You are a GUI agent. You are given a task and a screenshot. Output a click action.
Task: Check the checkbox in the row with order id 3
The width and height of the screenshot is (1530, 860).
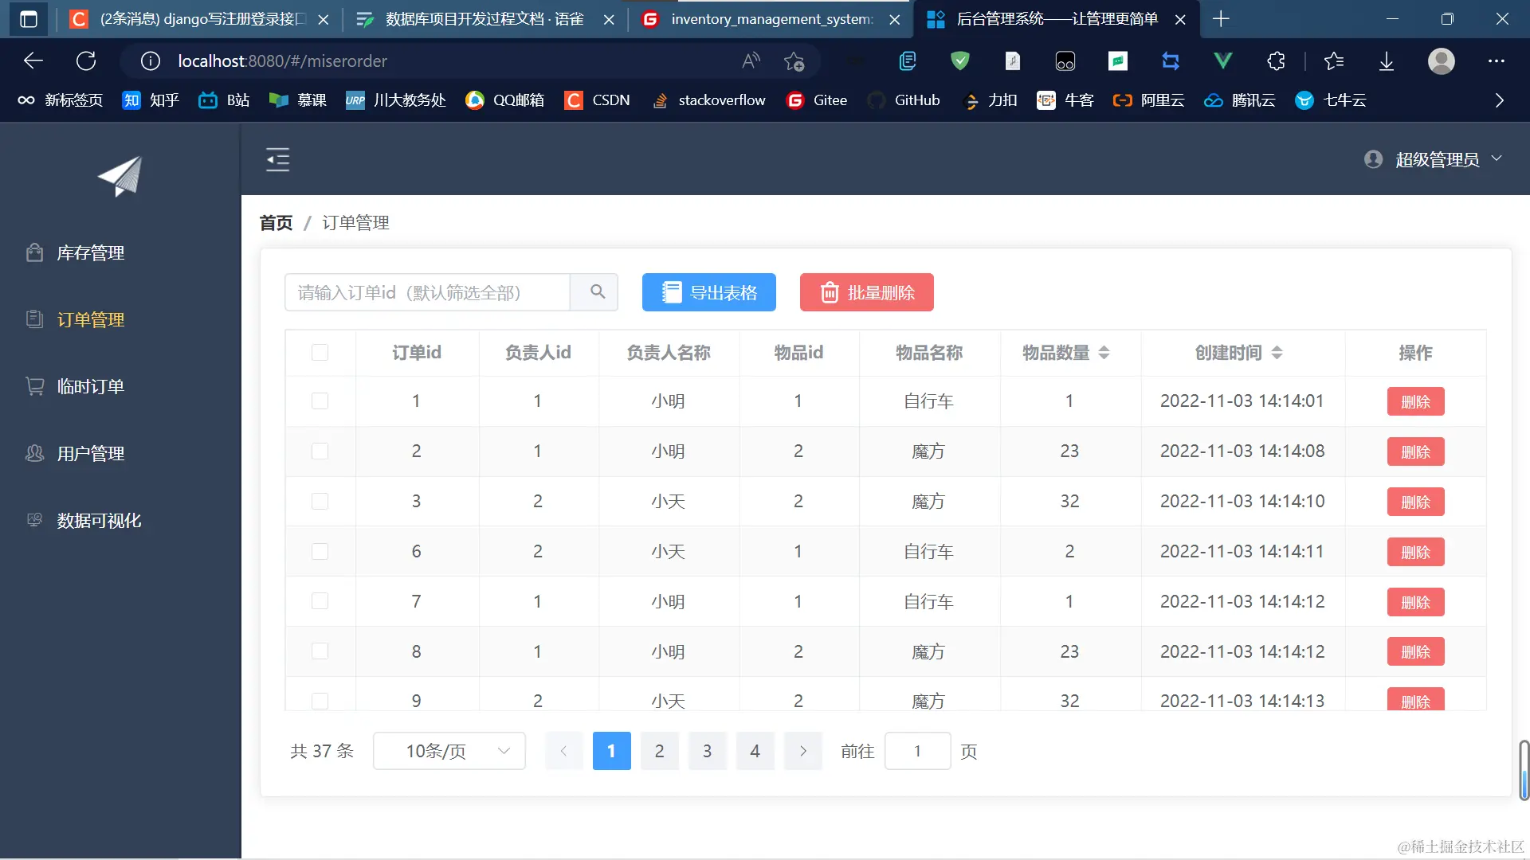(320, 501)
